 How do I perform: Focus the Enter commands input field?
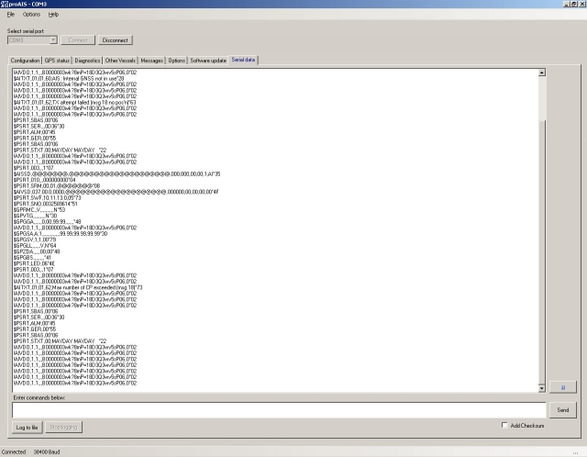[x=275, y=409]
